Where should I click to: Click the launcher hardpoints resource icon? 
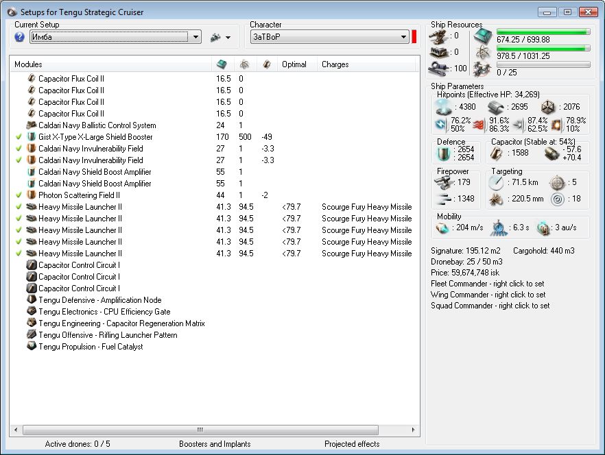click(438, 52)
